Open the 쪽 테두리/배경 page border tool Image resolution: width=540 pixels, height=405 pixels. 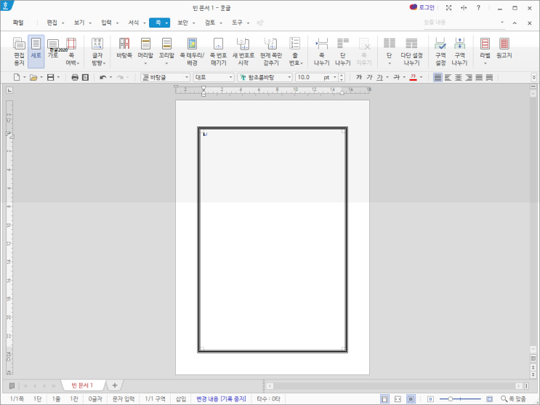coord(192,49)
